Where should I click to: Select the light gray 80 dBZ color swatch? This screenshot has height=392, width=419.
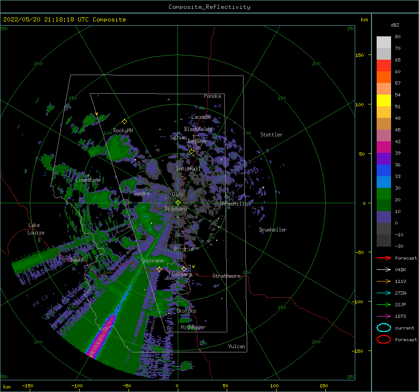click(x=384, y=42)
